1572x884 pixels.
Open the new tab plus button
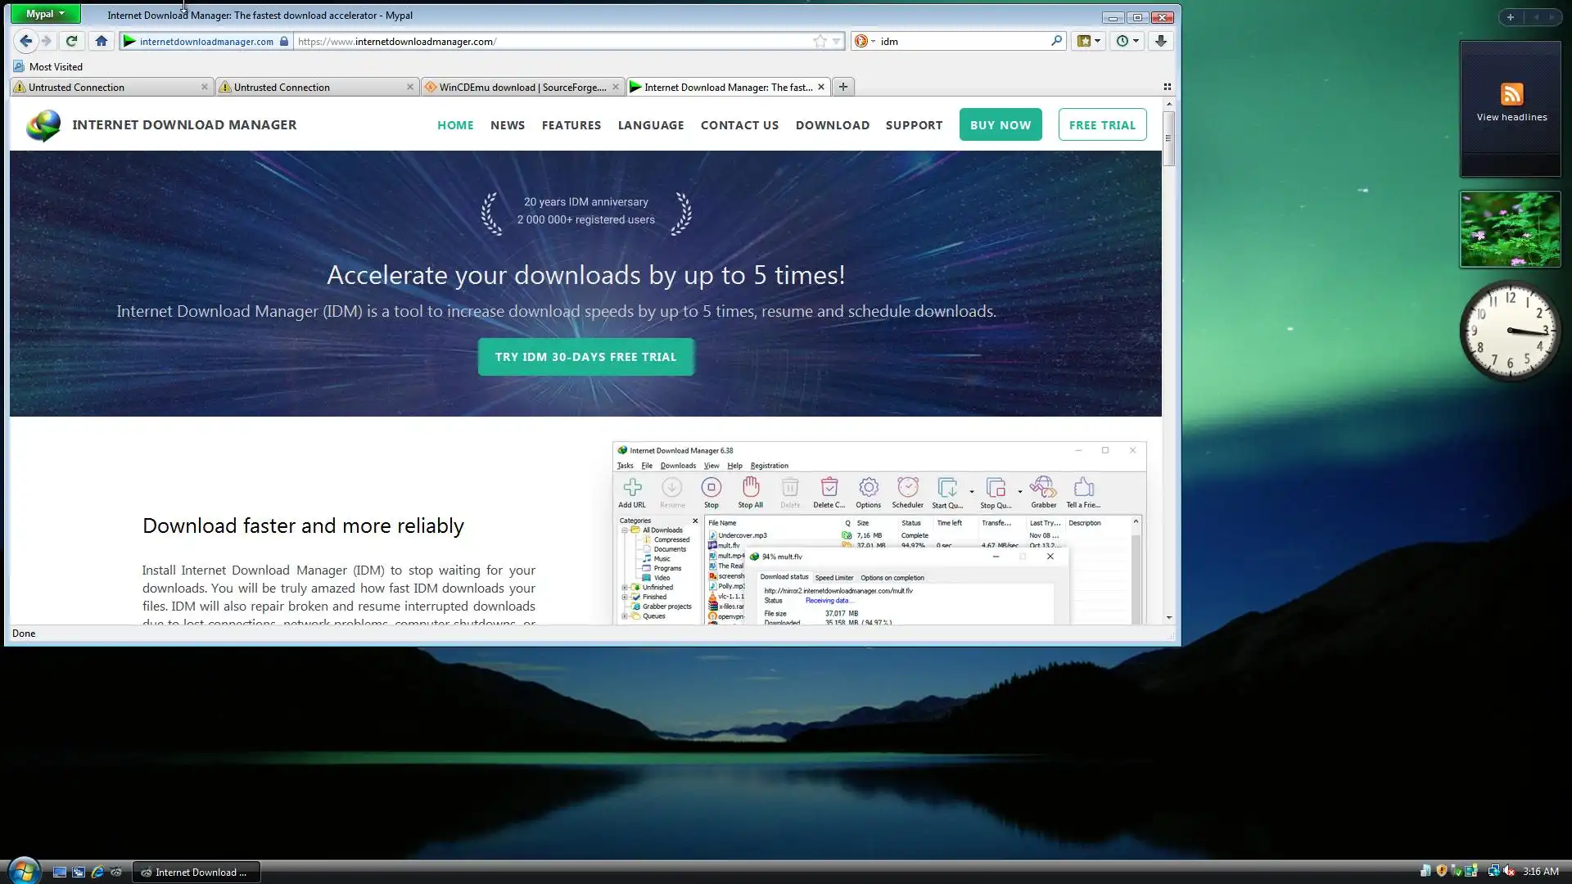(842, 87)
